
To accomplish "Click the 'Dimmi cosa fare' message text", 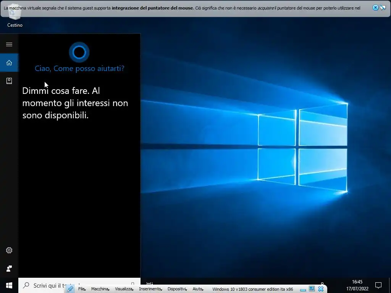I will click(x=75, y=103).
